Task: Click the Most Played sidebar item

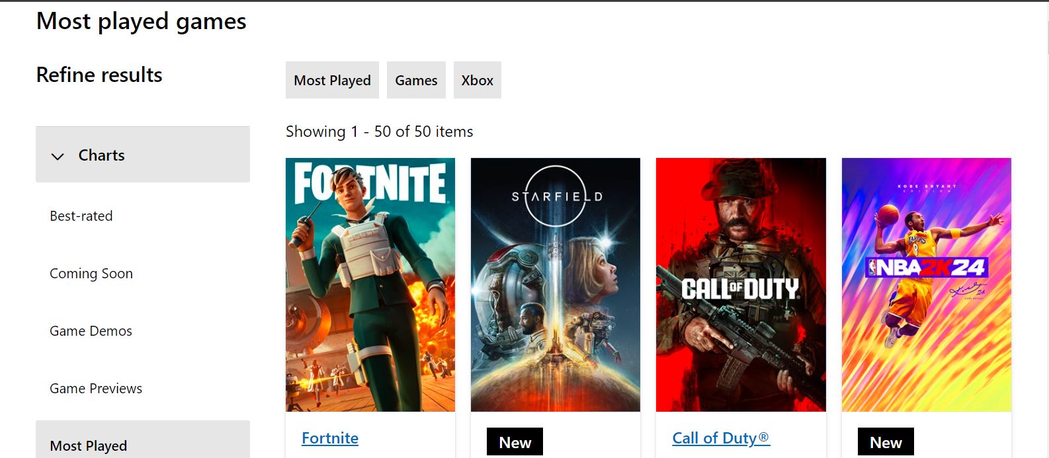Action: point(143,439)
